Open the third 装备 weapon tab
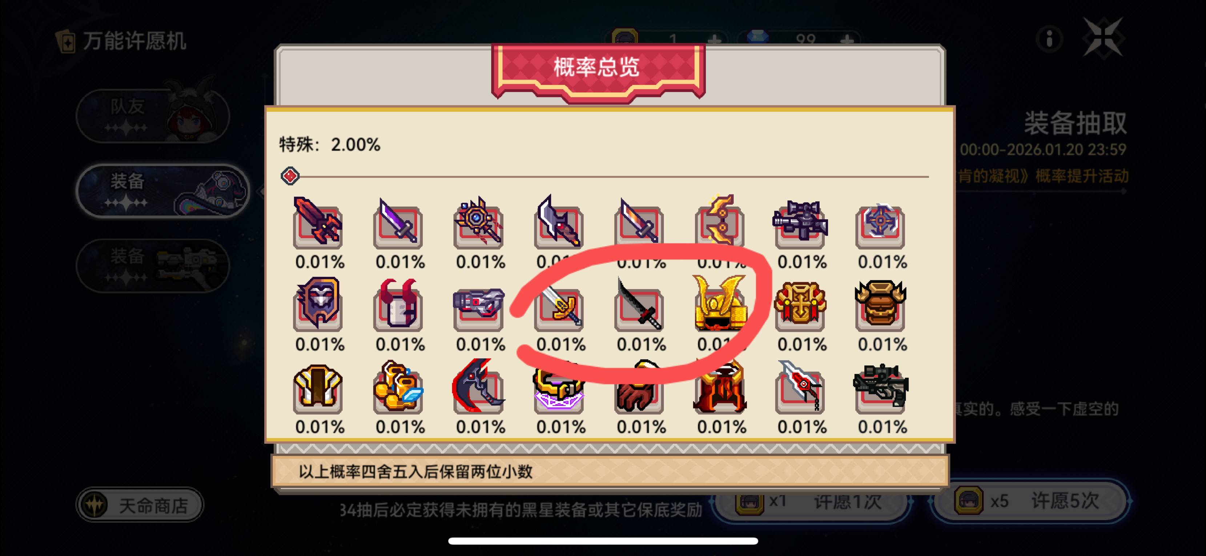Viewport: 1206px width, 556px height. click(x=153, y=265)
